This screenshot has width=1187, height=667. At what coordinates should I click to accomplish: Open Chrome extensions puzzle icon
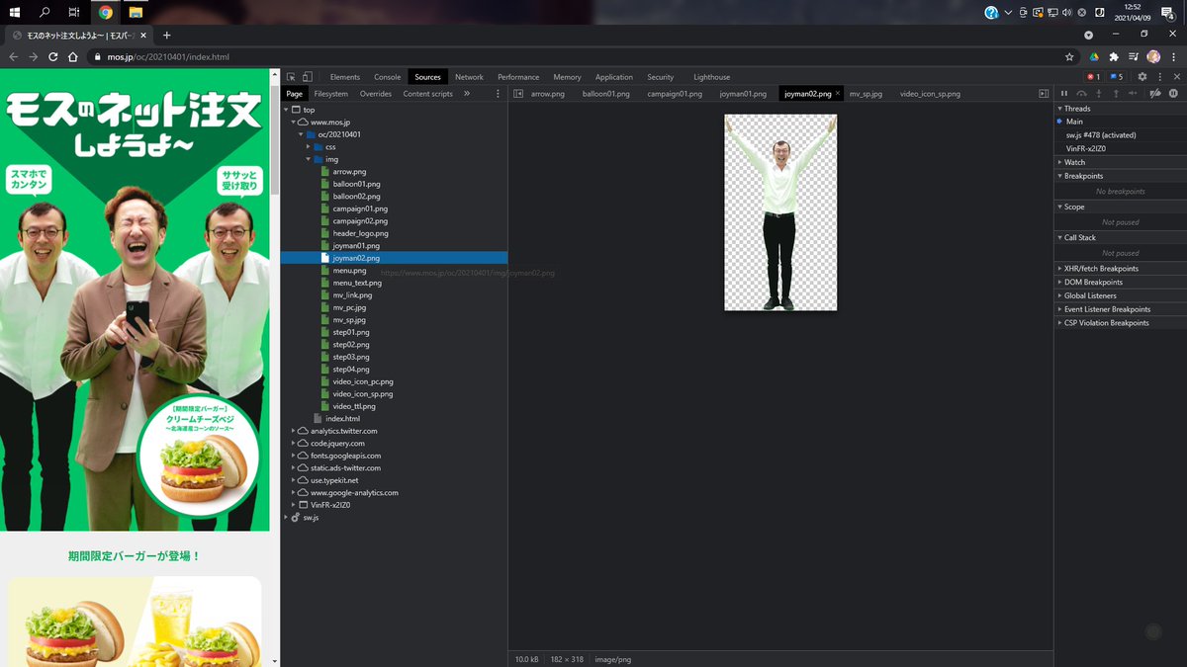(x=1114, y=57)
